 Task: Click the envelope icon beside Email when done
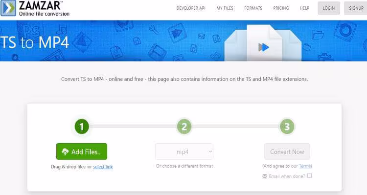point(265,176)
